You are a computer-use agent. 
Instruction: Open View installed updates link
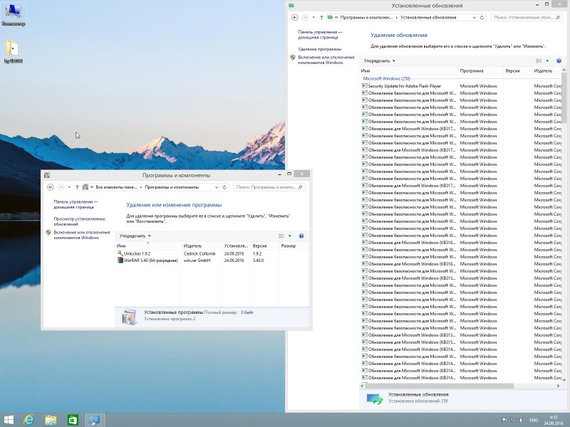(x=79, y=221)
